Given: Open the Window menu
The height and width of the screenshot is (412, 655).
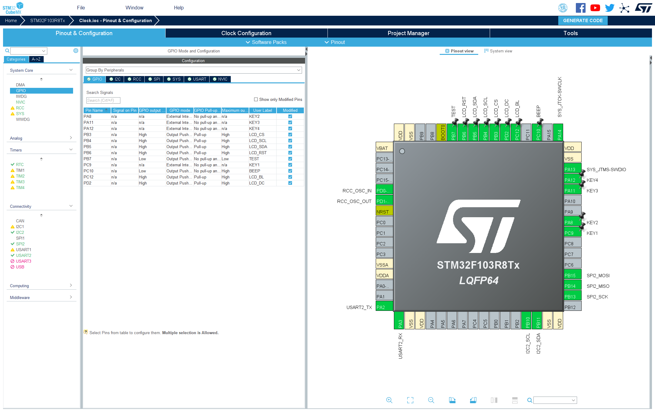Looking at the screenshot, I should pyautogui.click(x=134, y=8).
